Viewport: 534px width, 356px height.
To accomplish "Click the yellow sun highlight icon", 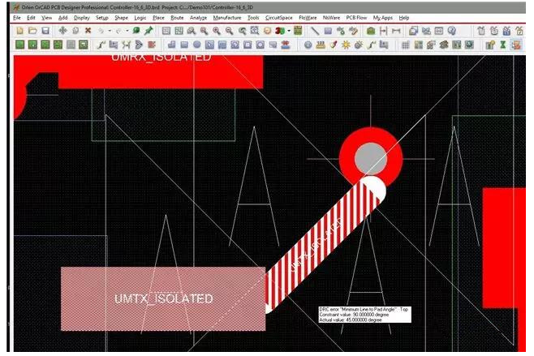I will pos(346,45).
